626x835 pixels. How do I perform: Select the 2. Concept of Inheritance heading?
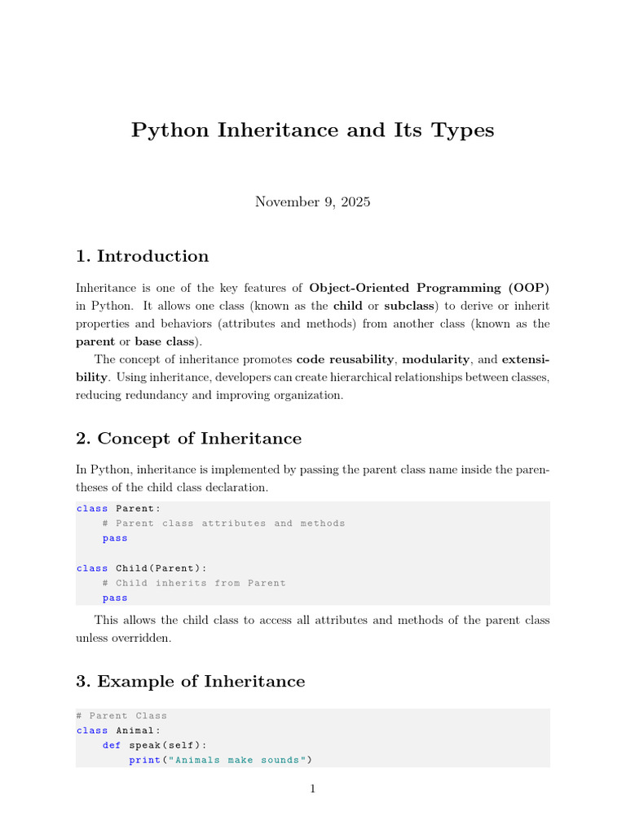[x=188, y=438]
